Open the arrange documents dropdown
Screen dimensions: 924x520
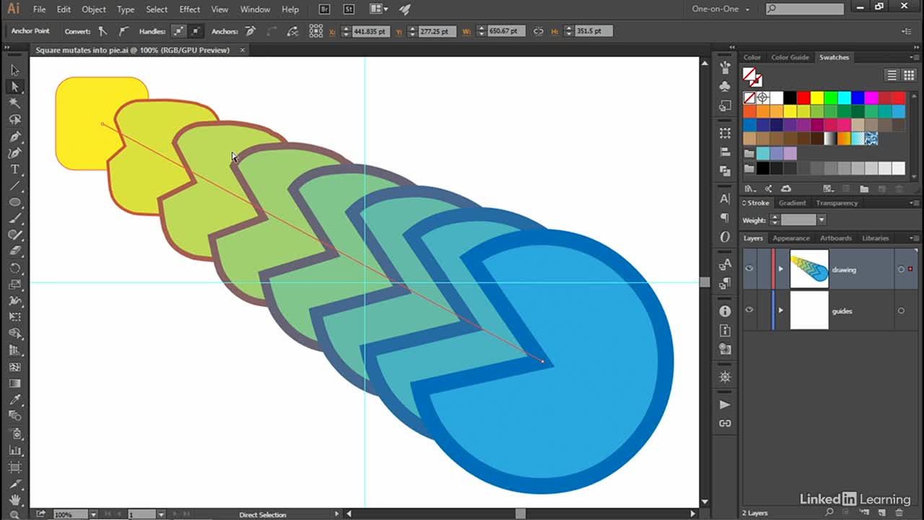(x=379, y=9)
